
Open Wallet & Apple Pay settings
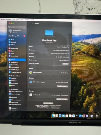click(15, 105)
